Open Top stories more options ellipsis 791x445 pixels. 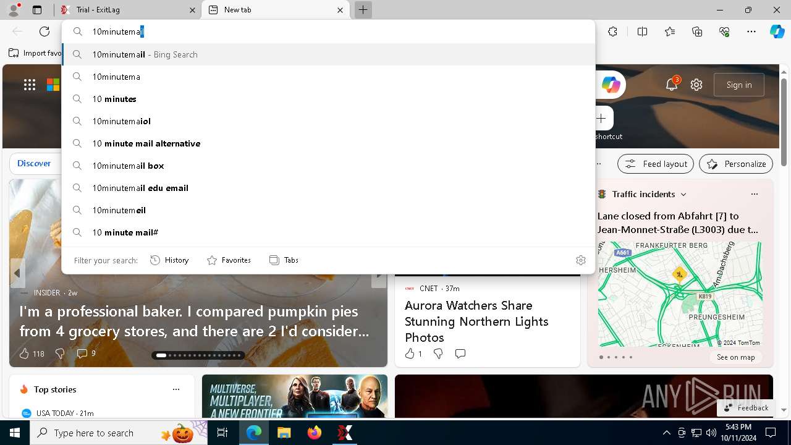point(176,389)
